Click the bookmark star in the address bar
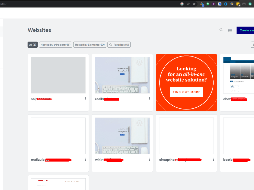This screenshot has width=254, height=190. pos(194,4)
